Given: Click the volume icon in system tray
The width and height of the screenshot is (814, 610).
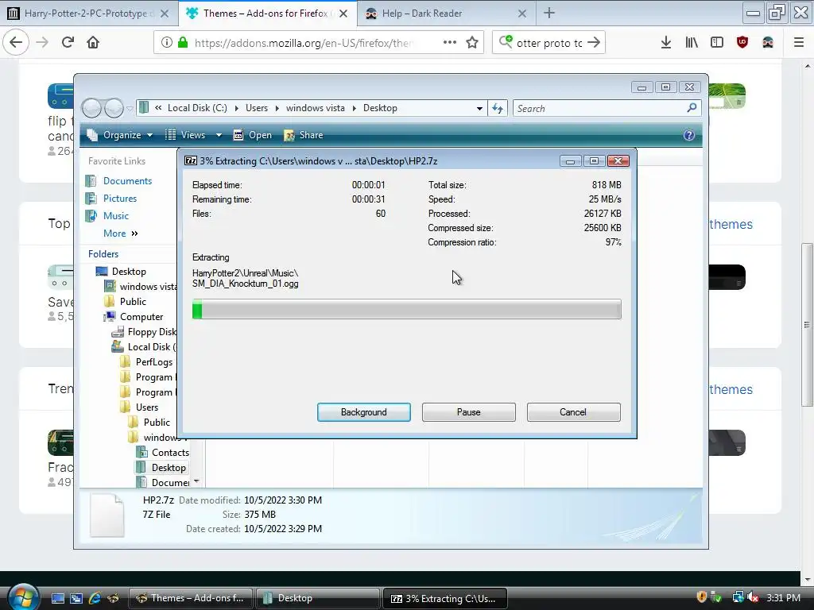Looking at the screenshot, I should tap(753, 597).
